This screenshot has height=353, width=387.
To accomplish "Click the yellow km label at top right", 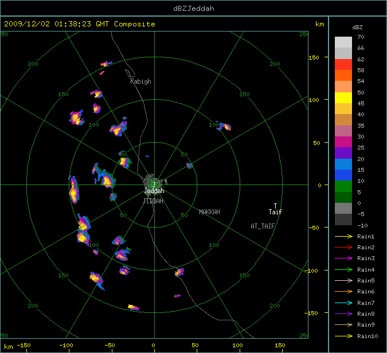I will (319, 24).
